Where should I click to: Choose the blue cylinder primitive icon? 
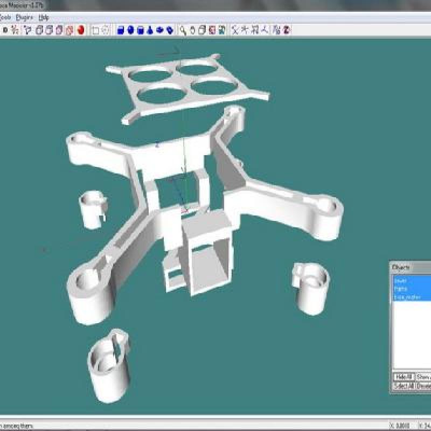[x=140, y=30]
